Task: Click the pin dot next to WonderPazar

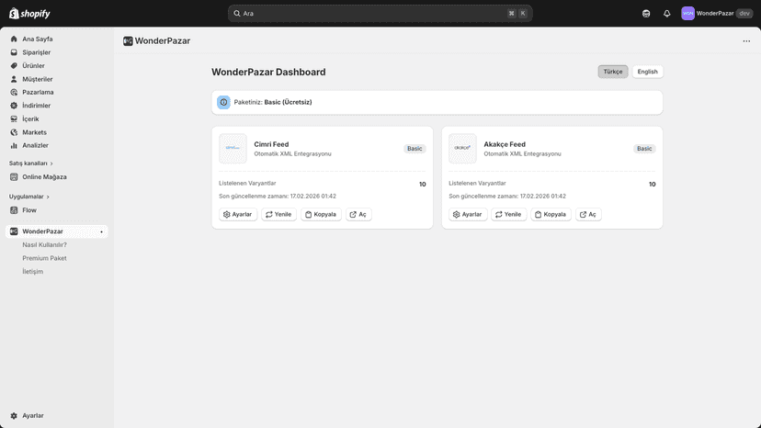Action: pos(101,232)
